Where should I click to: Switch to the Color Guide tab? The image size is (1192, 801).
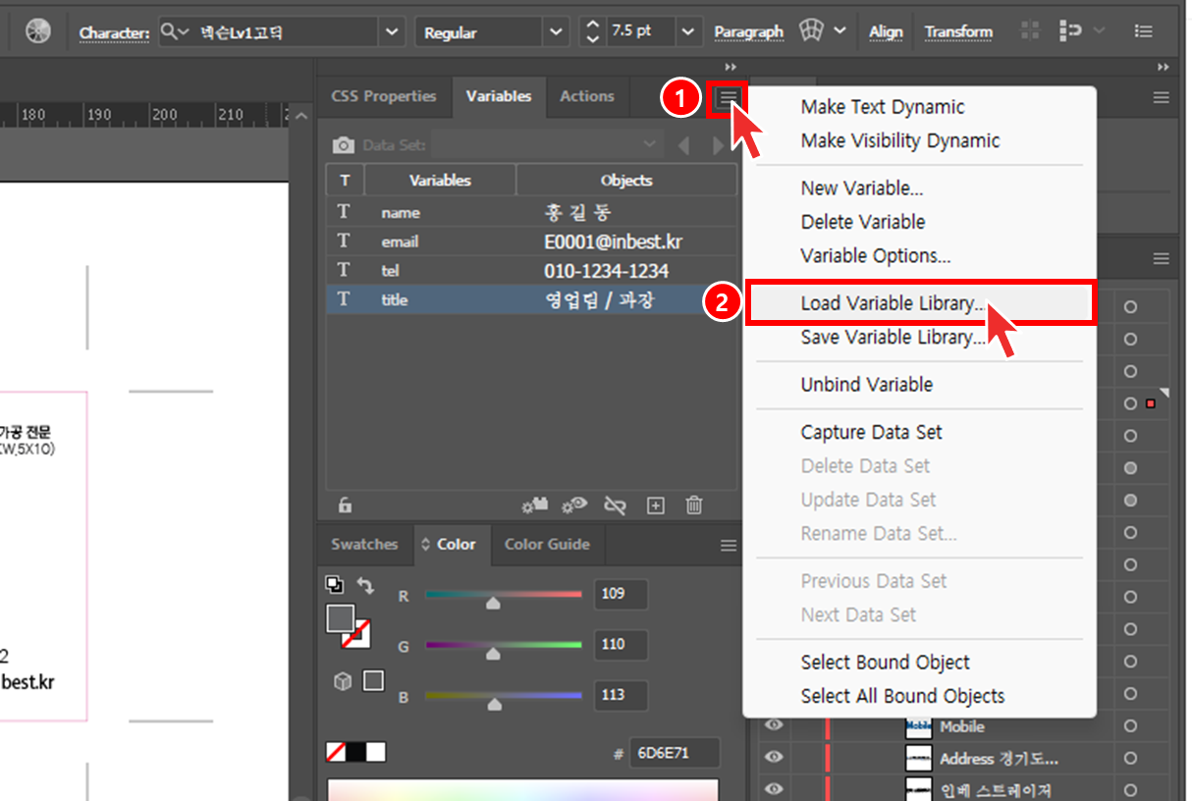547,544
